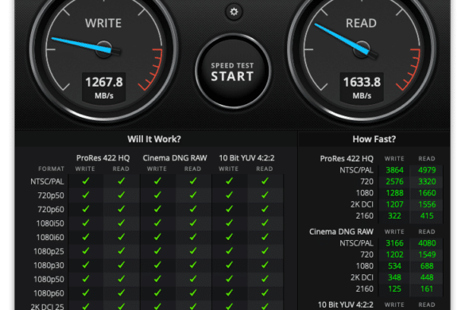
Task: Click 720p50 Cinema DNG RAW write checkmark
Action: (157, 195)
